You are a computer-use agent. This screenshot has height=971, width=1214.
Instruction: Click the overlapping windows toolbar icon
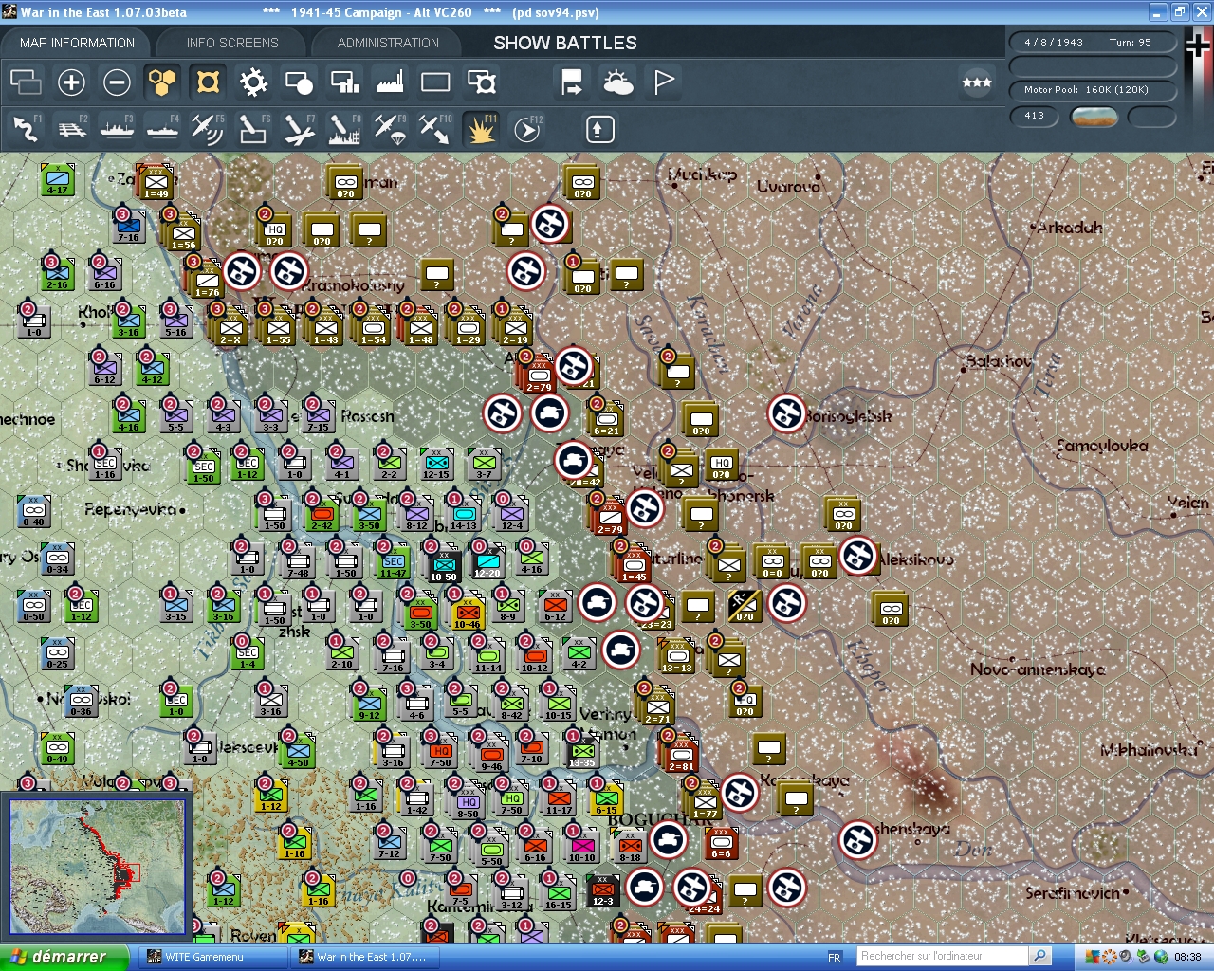tap(26, 82)
